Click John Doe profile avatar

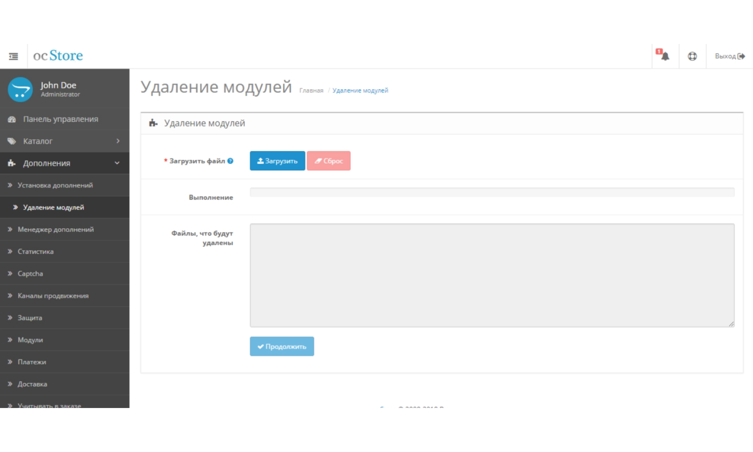[20, 89]
